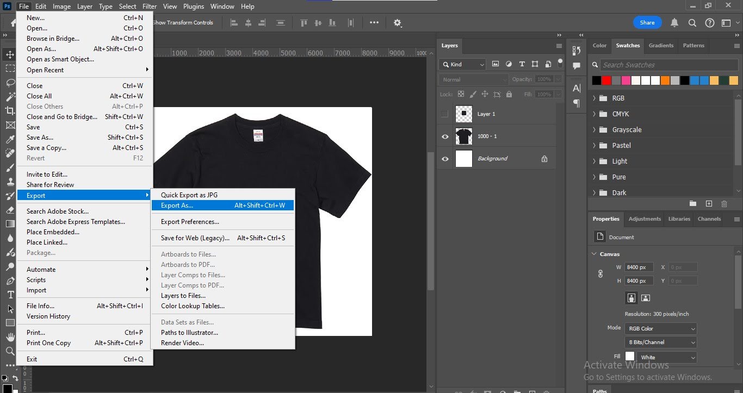
Task: Toggle Background layer visibility eye
Action: click(445, 159)
